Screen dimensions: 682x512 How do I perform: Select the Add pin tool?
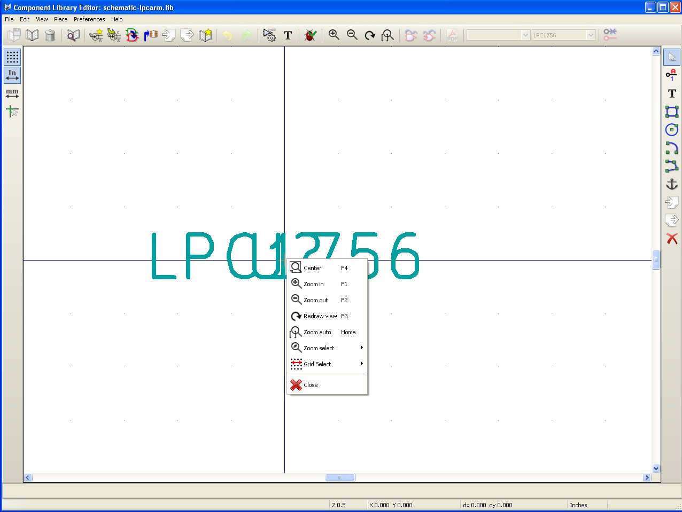click(x=672, y=75)
